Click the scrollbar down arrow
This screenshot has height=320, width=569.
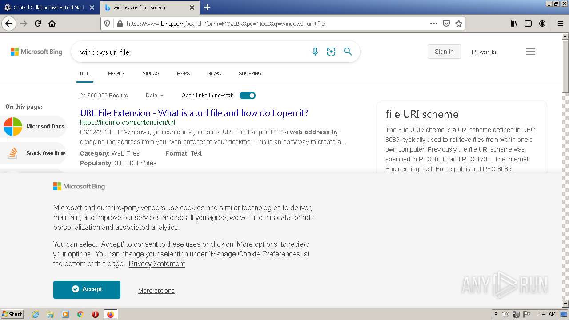pos(565,304)
